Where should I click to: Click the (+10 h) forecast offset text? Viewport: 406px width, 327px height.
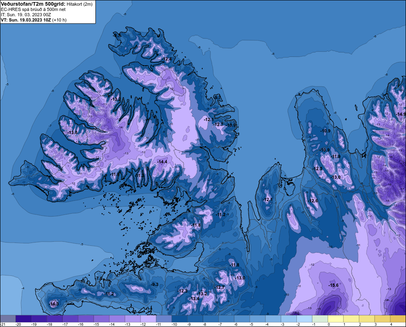(59, 20)
